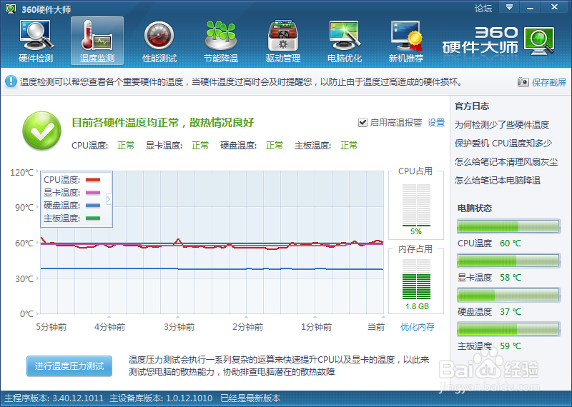
Task: Click 主程序版本: 3.40.12.1011 text
Action: 54,398
